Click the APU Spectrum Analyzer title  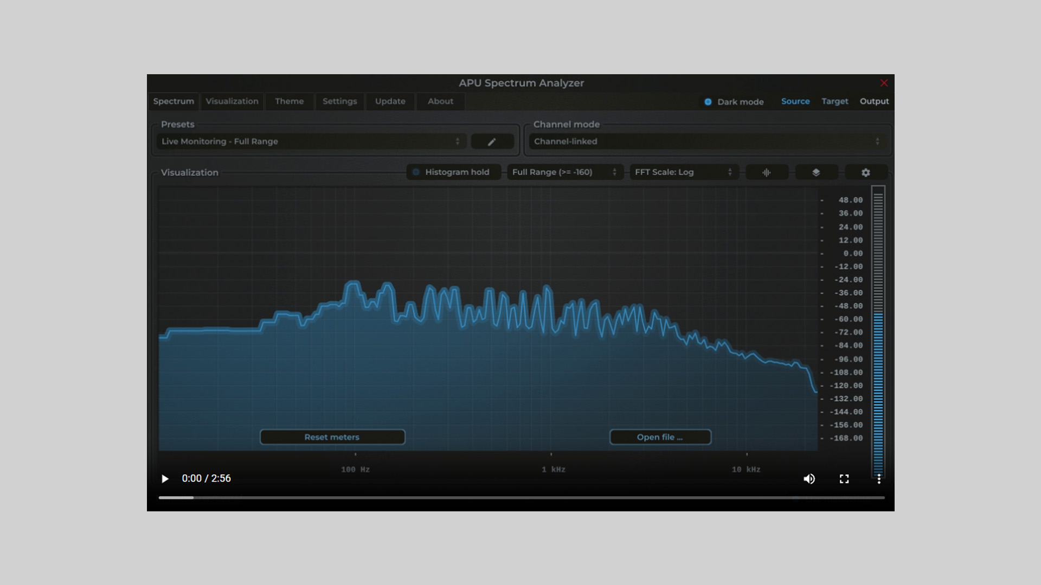point(522,83)
